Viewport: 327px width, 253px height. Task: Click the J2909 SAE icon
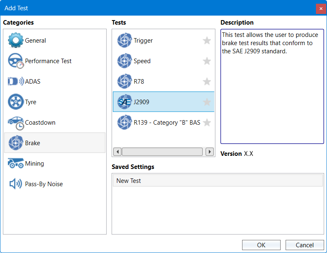(x=124, y=102)
